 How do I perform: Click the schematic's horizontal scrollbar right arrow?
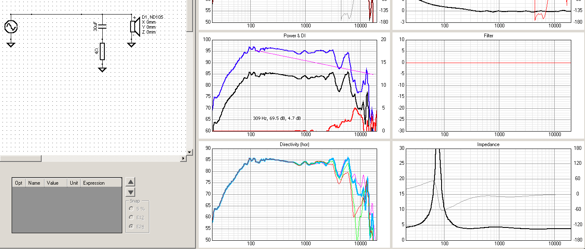click(183, 159)
